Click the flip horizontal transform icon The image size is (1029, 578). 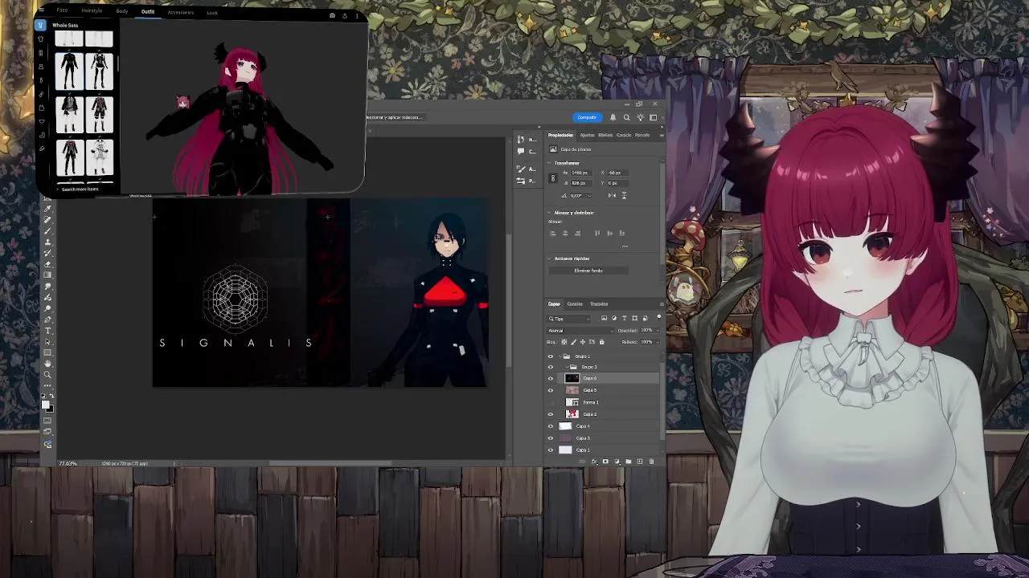[612, 195]
